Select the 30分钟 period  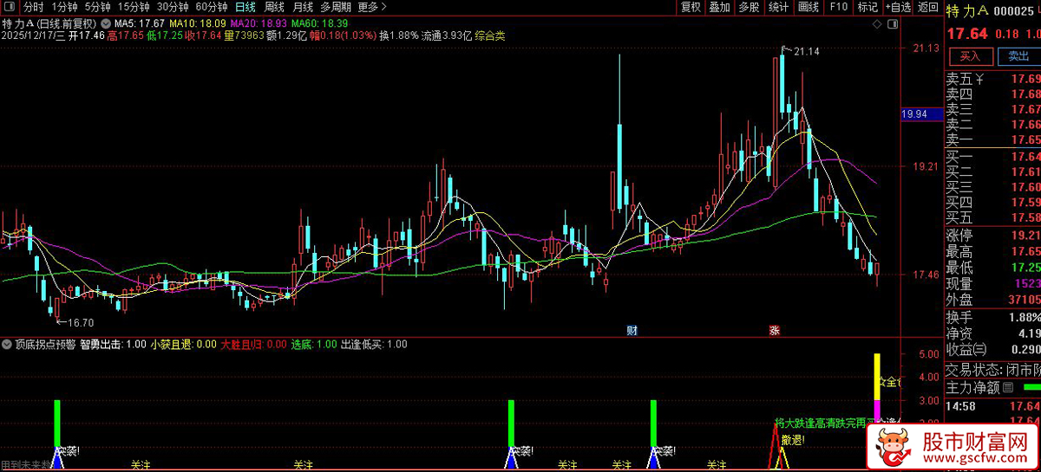tap(172, 7)
